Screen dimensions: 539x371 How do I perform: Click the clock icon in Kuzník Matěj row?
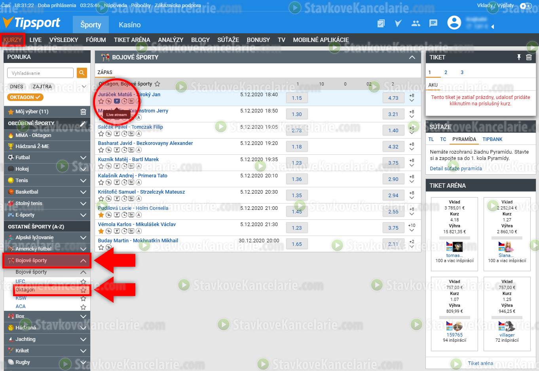(124, 166)
